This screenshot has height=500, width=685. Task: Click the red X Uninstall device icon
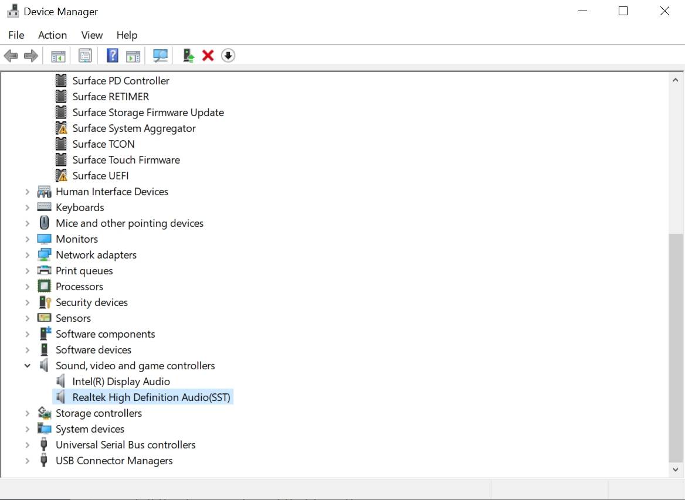pos(208,56)
